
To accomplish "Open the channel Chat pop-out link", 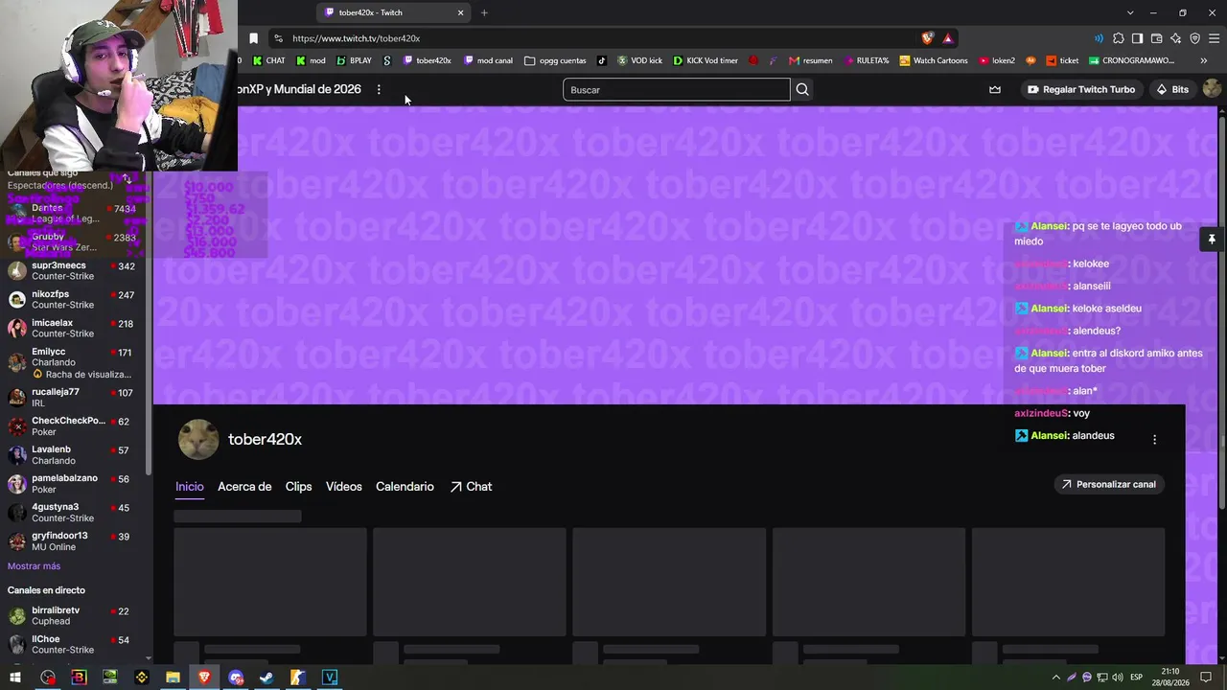I will pyautogui.click(x=471, y=487).
